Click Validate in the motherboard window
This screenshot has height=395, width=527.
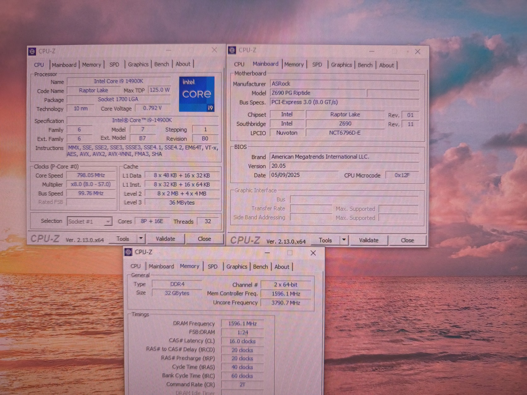pos(369,240)
